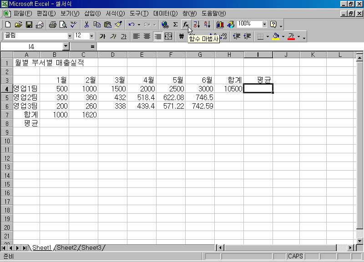Apply currency style with won icon
Image resolution: width=364 pixels, height=262 pixels.
pyautogui.click(x=181, y=36)
